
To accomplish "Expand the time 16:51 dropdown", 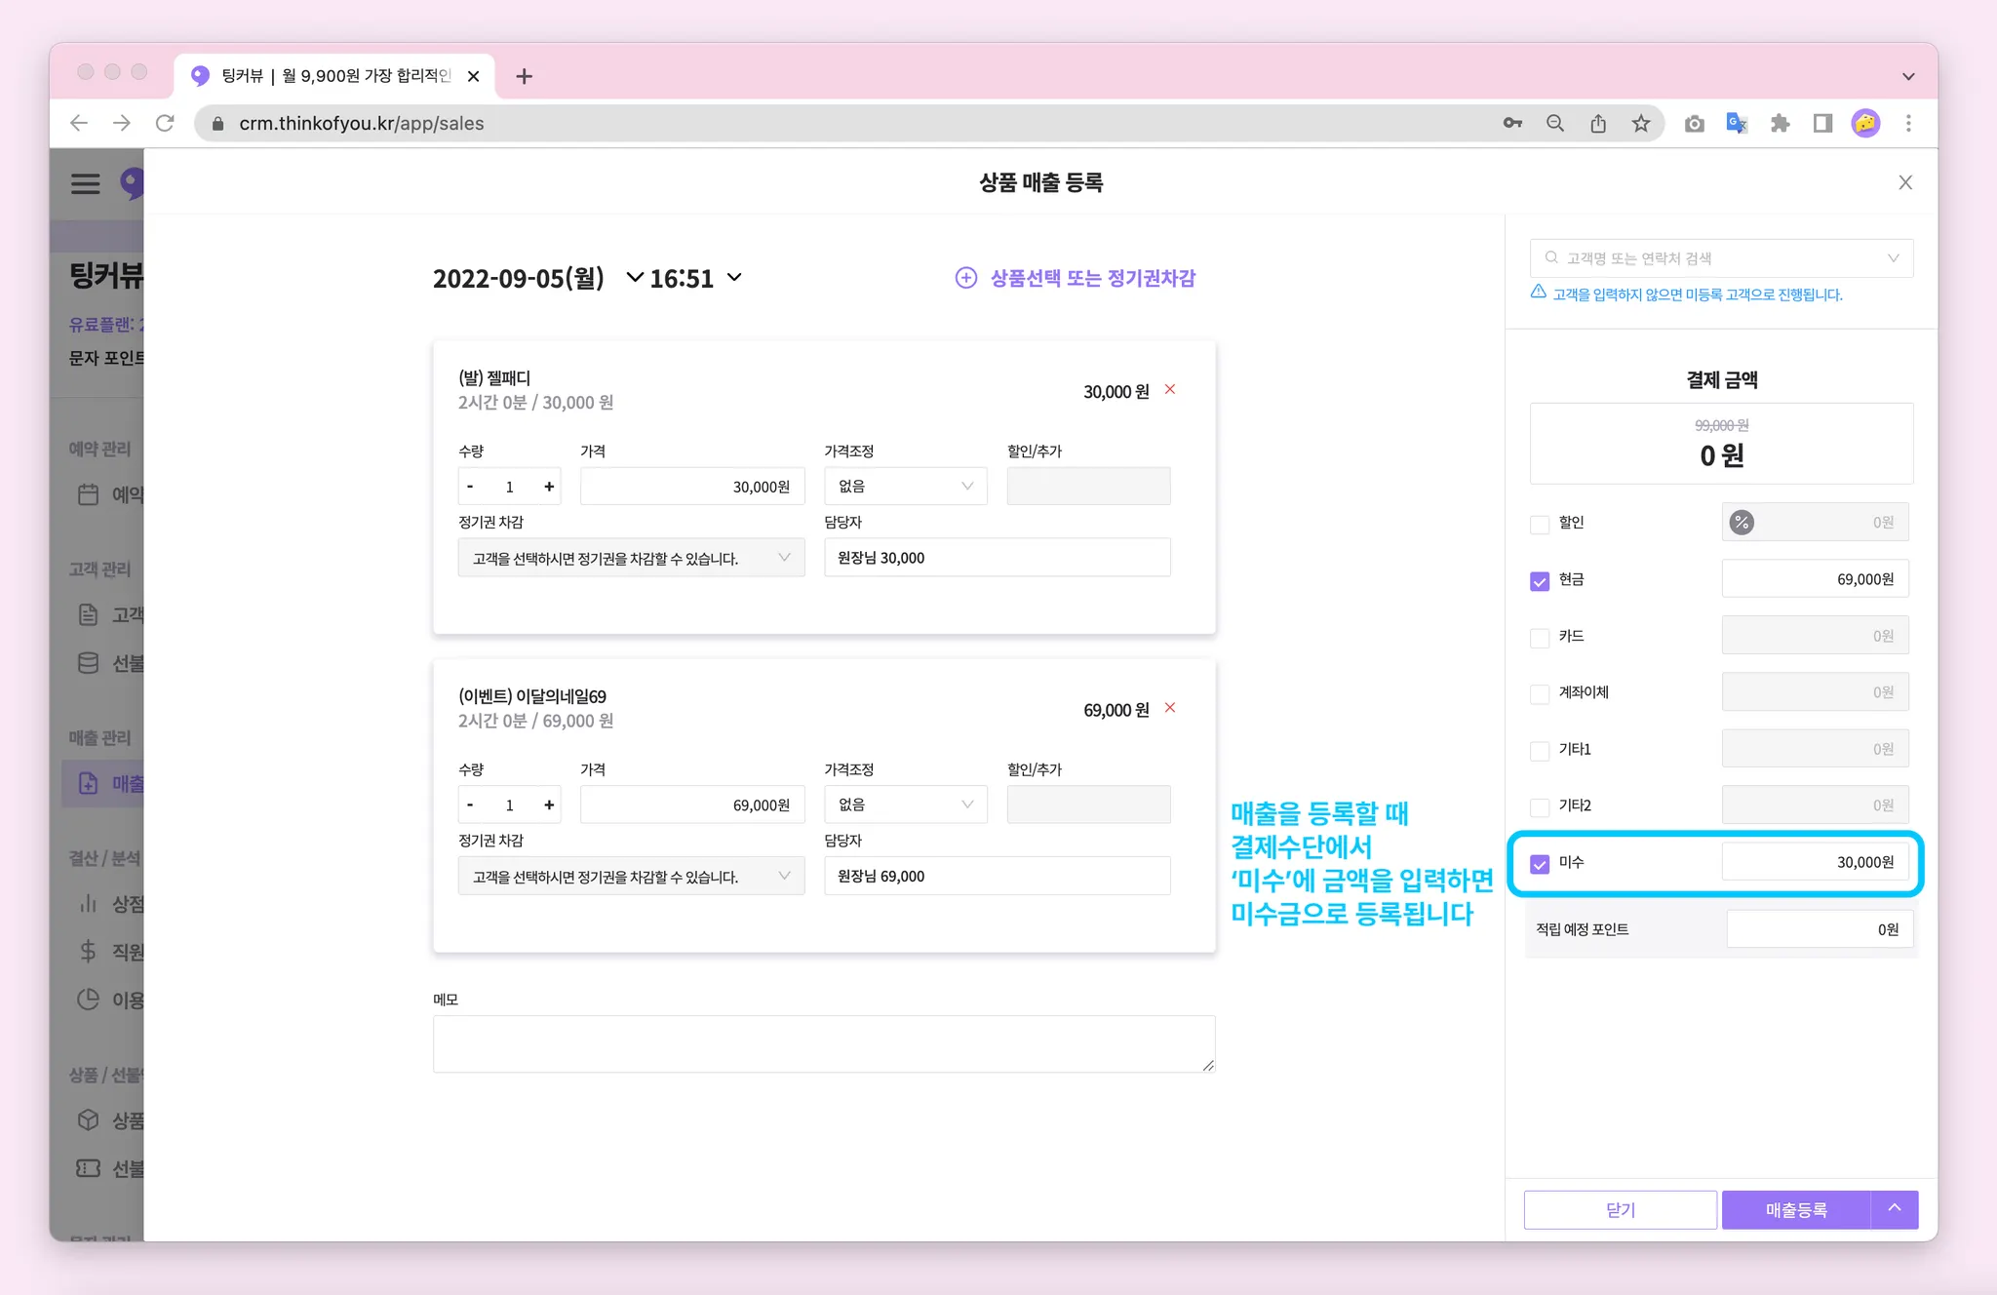I will (734, 278).
